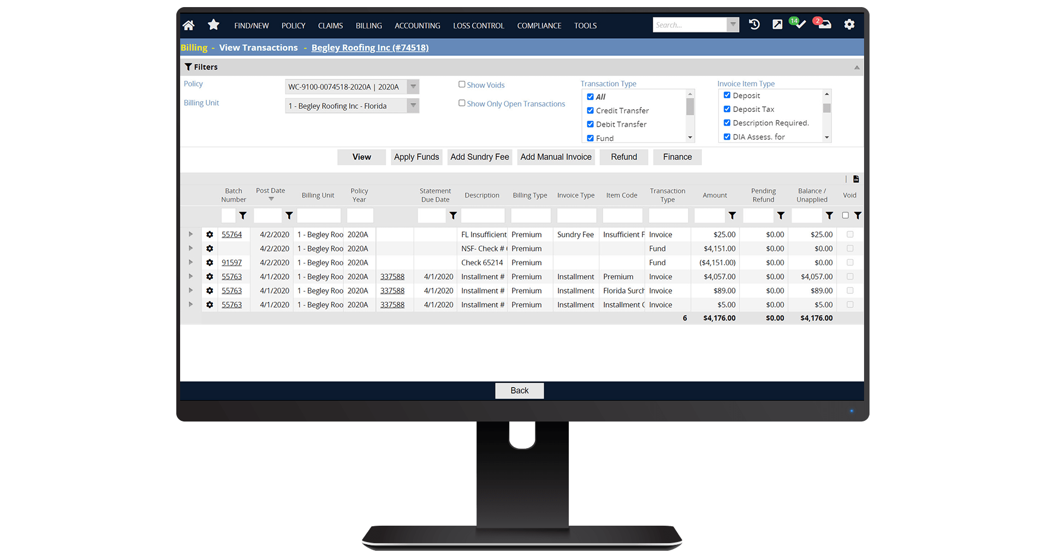Open gear menu for batch 55764 row
The height and width of the screenshot is (559, 1048).
click(x=210, y=234)
